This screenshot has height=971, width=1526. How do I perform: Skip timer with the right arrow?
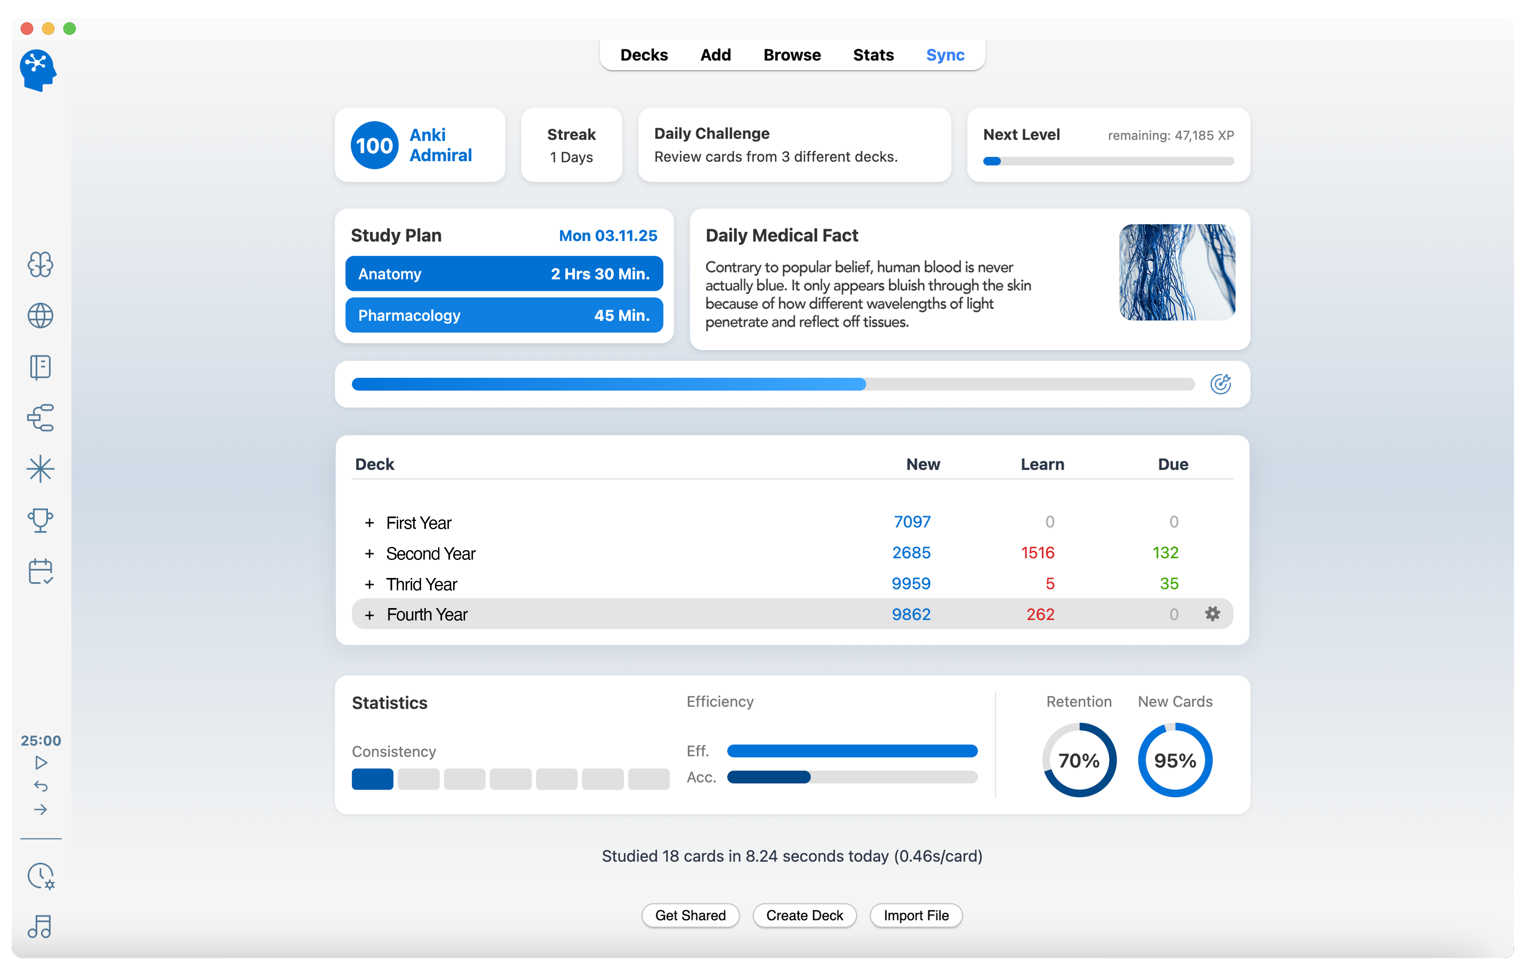pos(41,809)
